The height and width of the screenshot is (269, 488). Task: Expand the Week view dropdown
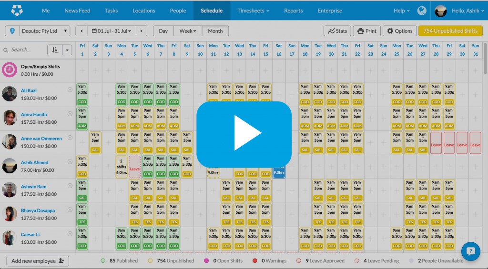187,31
